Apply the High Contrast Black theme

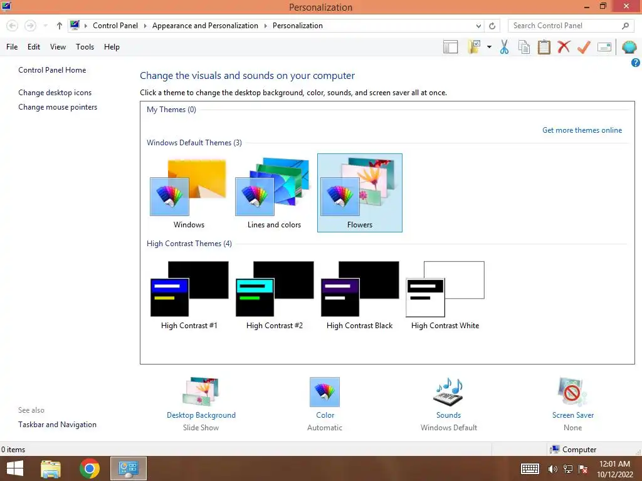[x=359, y=294]
